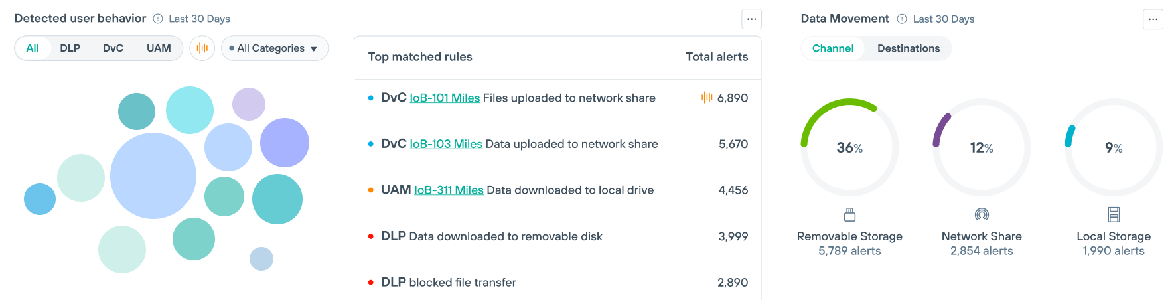Screen dimensions: 1176x300
Task: Expand the All Categories dropdown
Action: click(x=274, y=48)
